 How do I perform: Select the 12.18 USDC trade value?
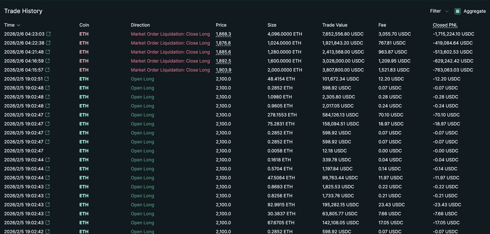coord(334,151)
